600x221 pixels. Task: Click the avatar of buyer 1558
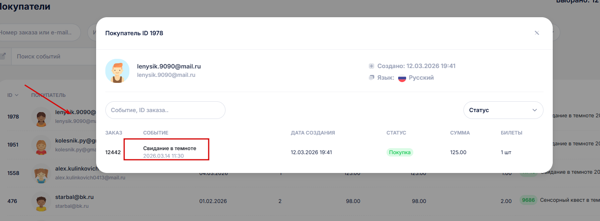click(41, 173)
